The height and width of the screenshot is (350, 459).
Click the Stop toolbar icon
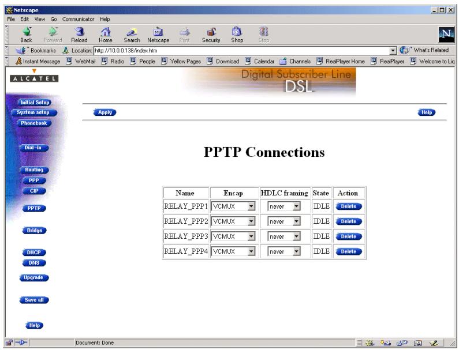click(264, 35)
